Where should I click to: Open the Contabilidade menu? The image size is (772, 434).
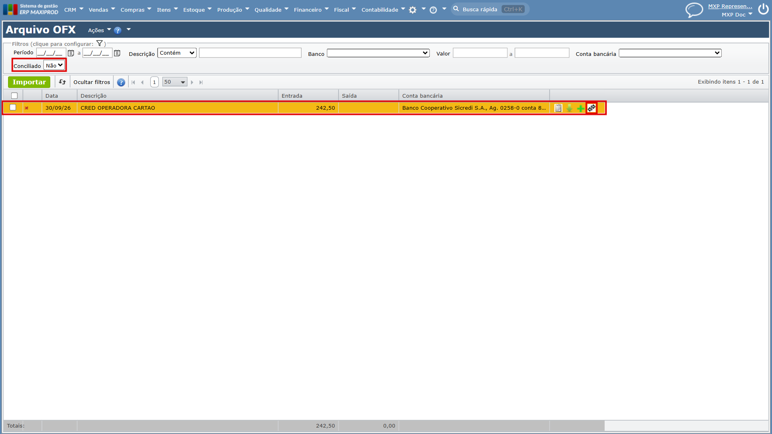point(383,10)
